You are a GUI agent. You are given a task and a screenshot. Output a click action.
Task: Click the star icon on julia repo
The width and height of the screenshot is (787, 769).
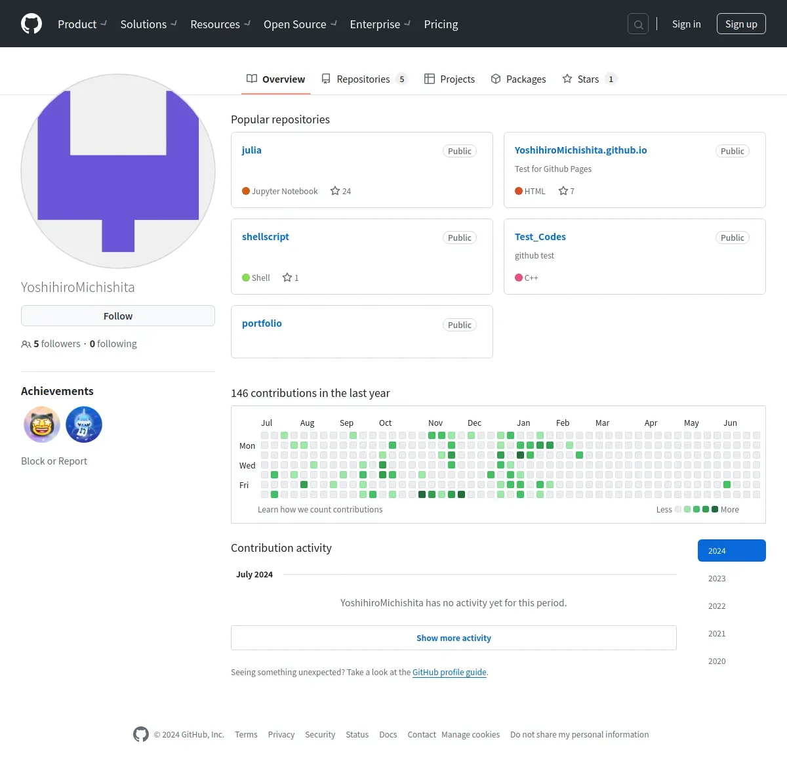click(335, 191)
